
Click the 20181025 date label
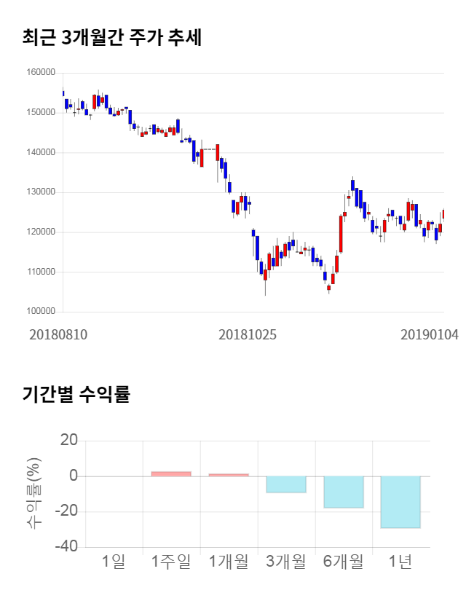point(248,335)
